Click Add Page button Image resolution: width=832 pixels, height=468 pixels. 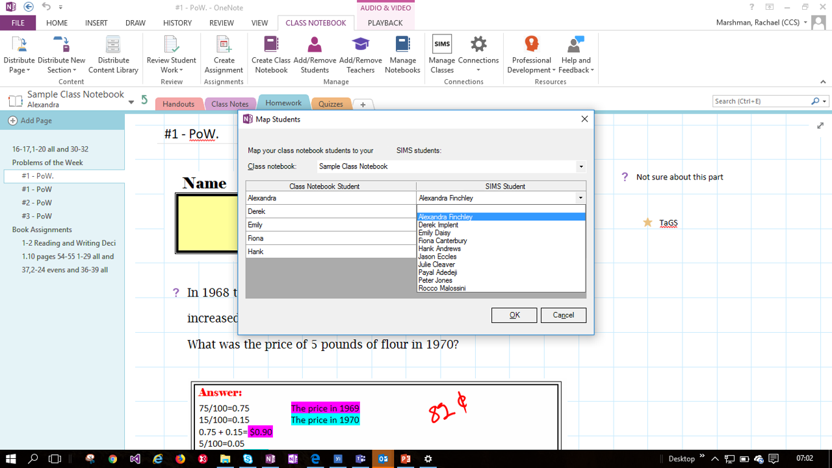[30, 120]
